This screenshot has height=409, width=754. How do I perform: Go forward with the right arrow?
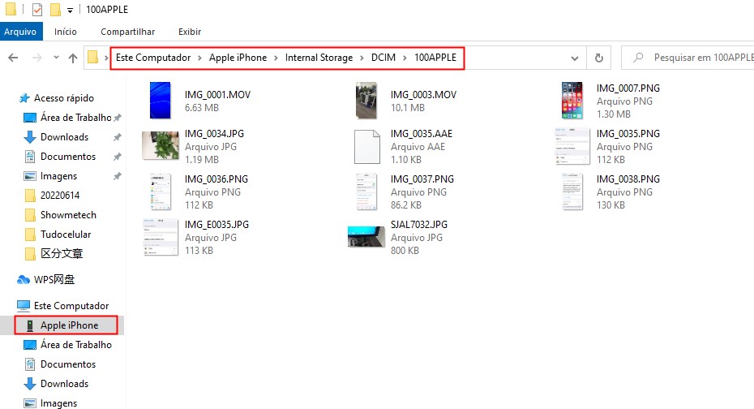coord(37,58)
